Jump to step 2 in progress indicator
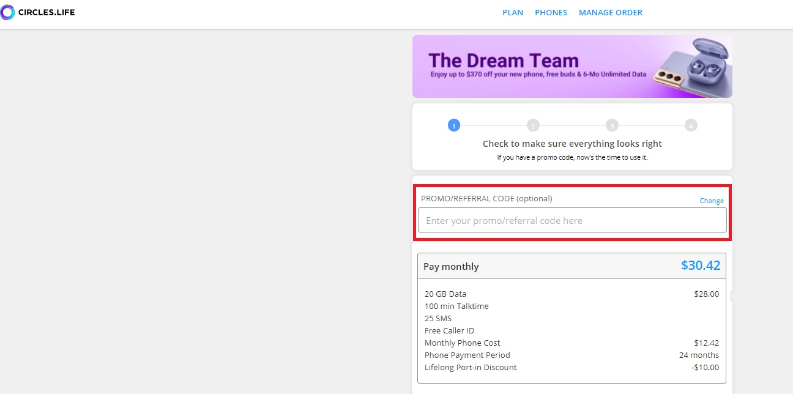Viewport: 793px width, 394px height. pyautogui.click(x=533, y=125)
